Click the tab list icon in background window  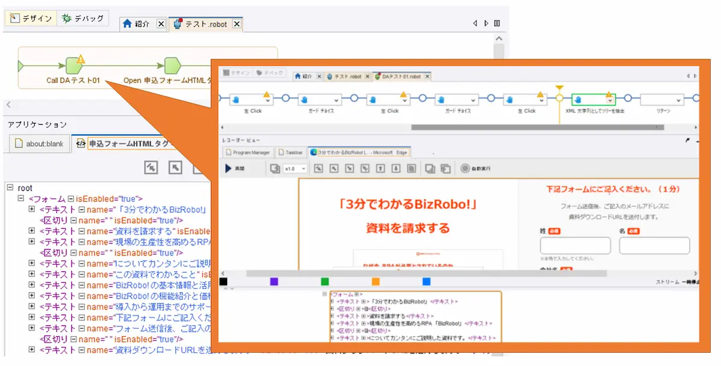tap(497, 24)
